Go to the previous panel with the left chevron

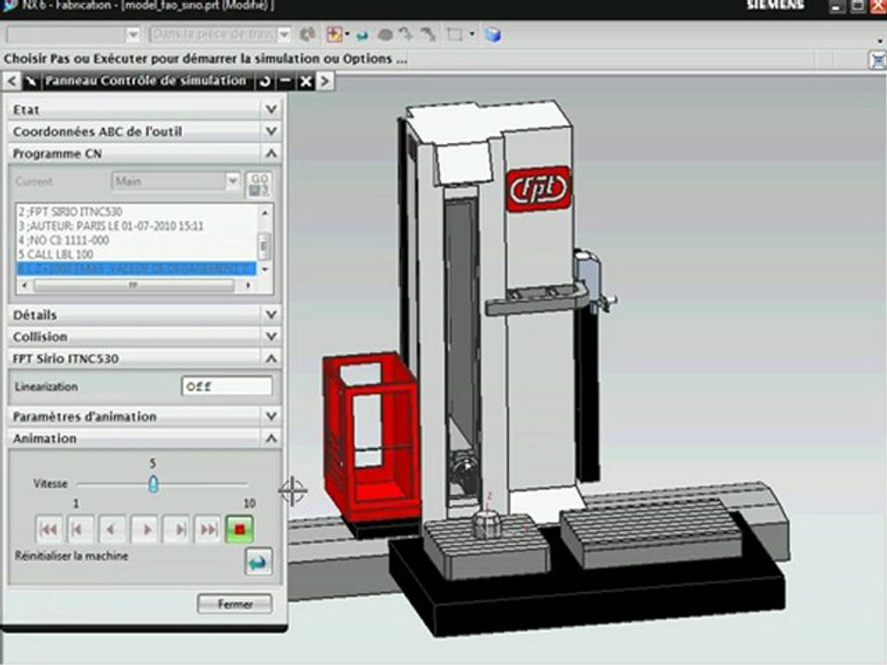click(x=12, y=81)
